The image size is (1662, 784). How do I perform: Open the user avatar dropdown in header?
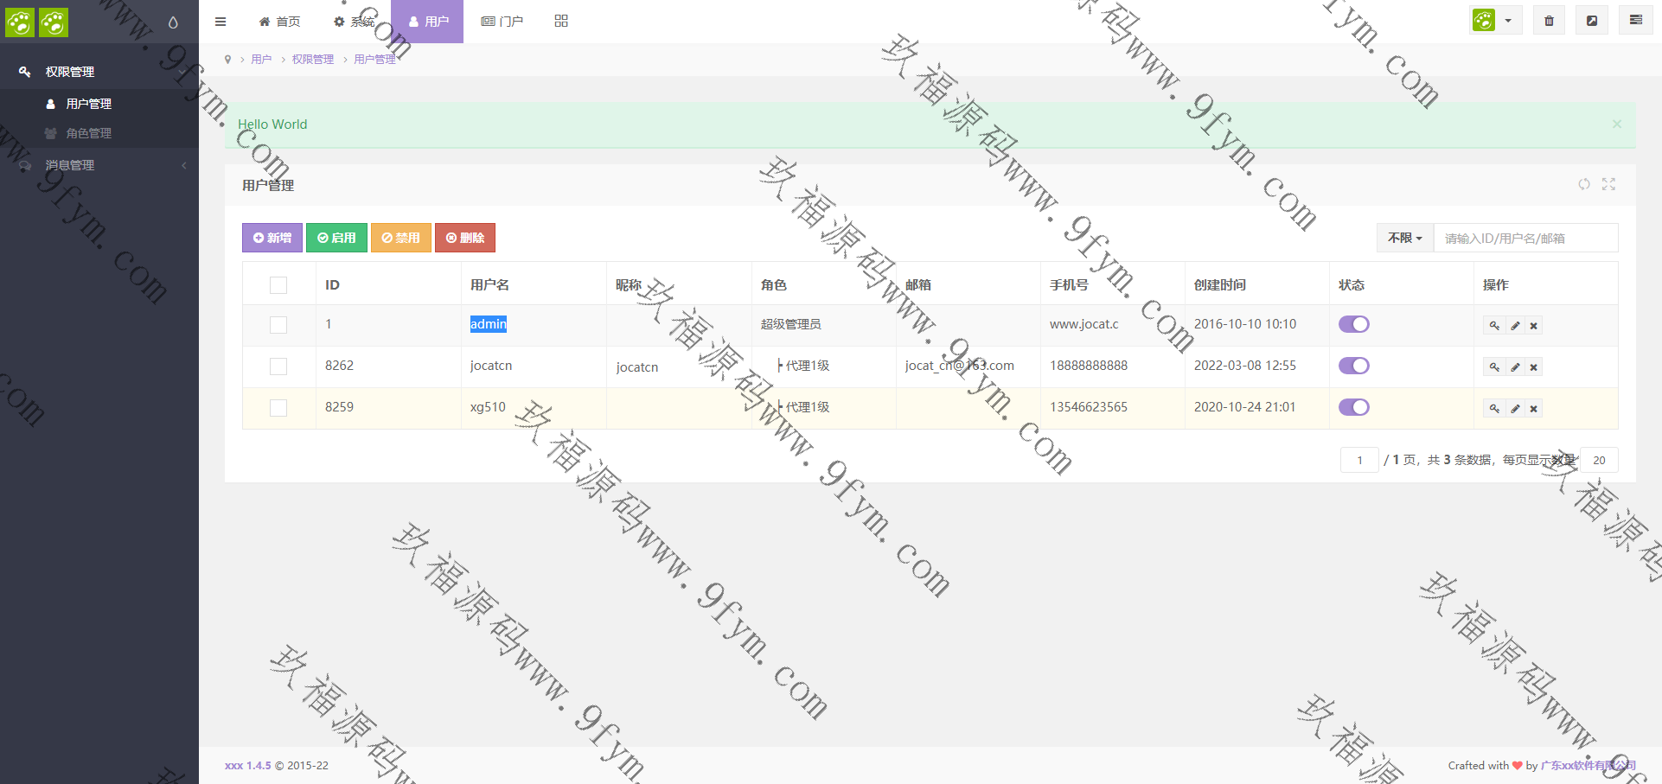click(1495, 21)
